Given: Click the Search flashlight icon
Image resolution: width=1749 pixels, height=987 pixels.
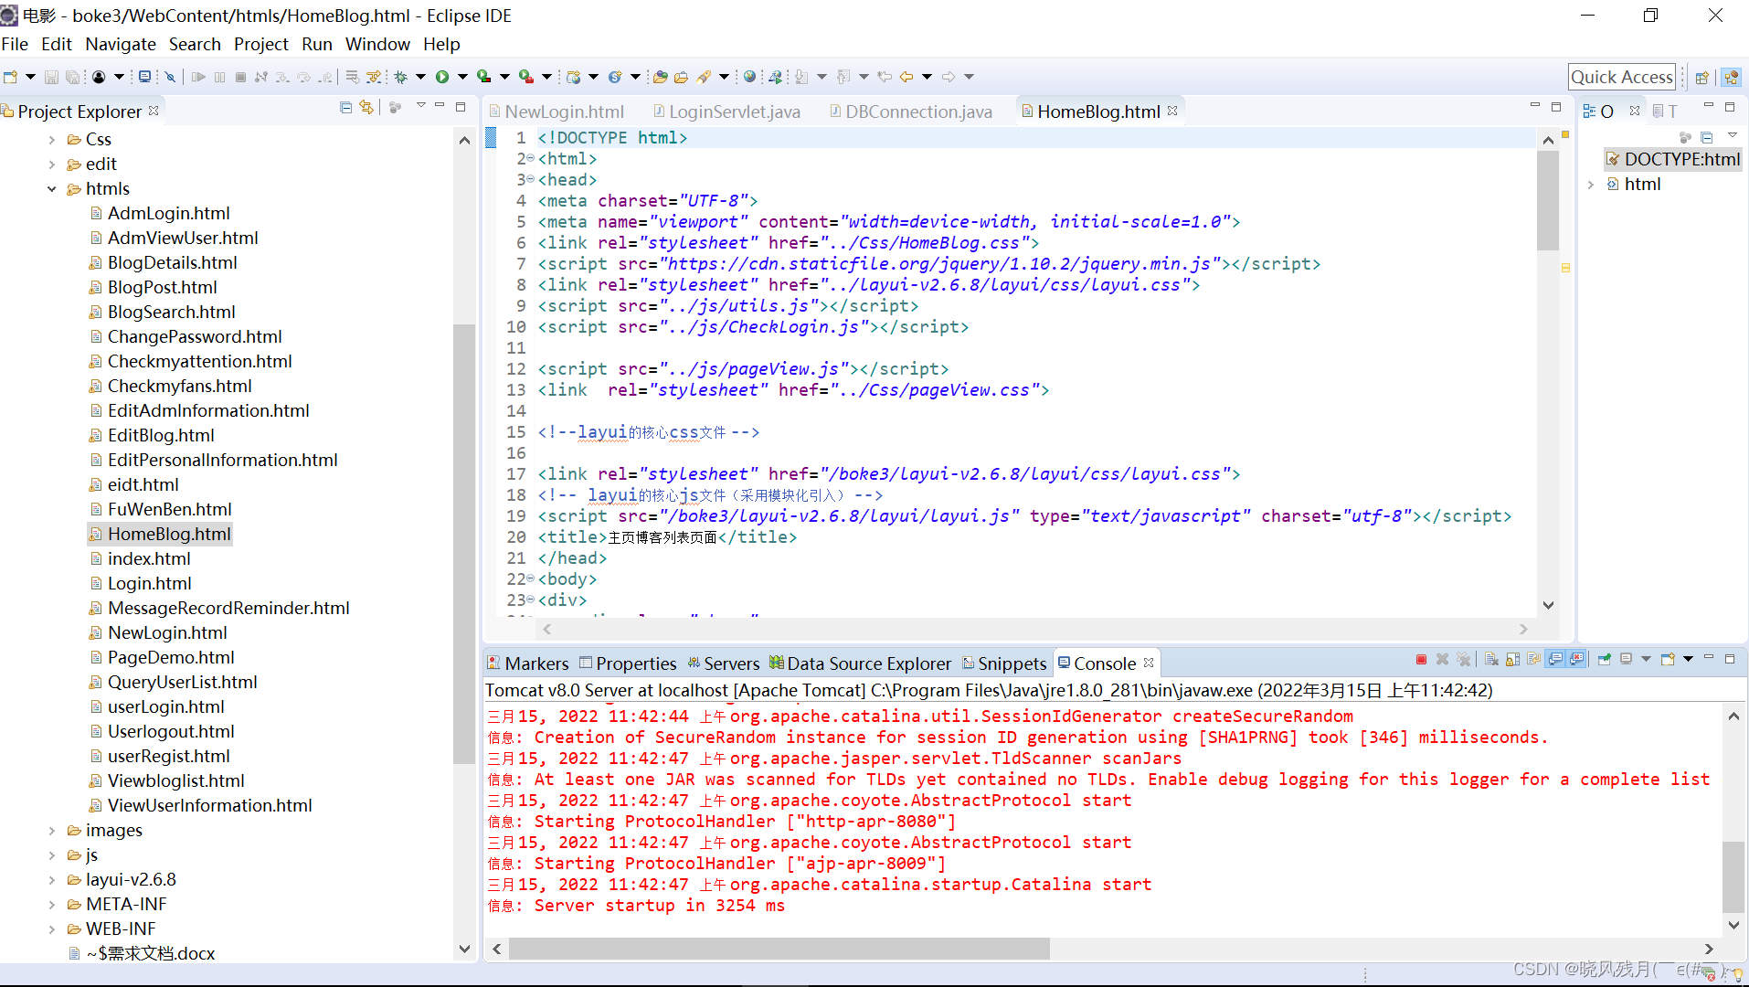Looking at the screenshot, I should [704, 77].
